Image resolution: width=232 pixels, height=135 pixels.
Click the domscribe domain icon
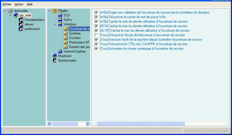(10, 11)
